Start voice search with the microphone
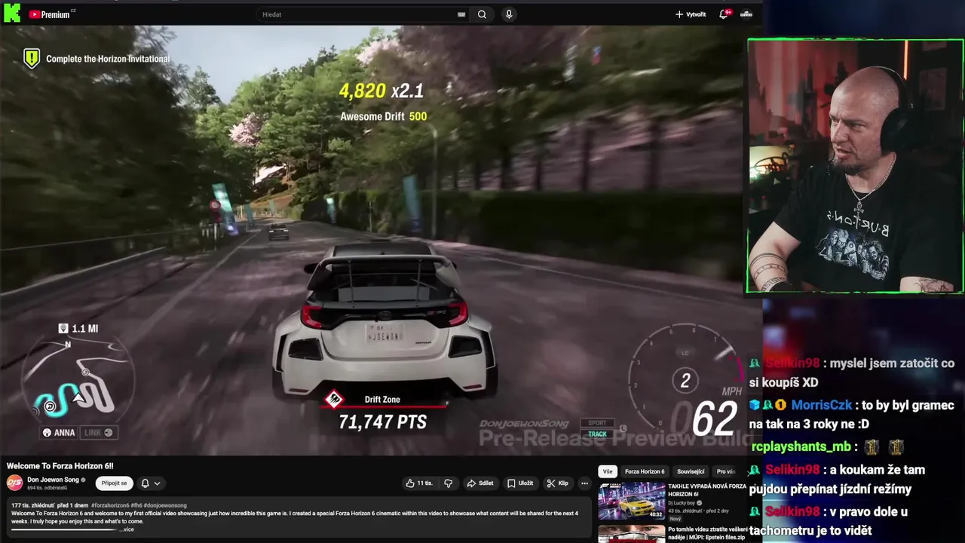Viewport: 965px width, 543px height. (509, 14)
